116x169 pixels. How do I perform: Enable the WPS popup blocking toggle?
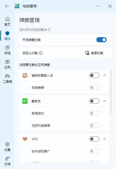click(94, 139)
